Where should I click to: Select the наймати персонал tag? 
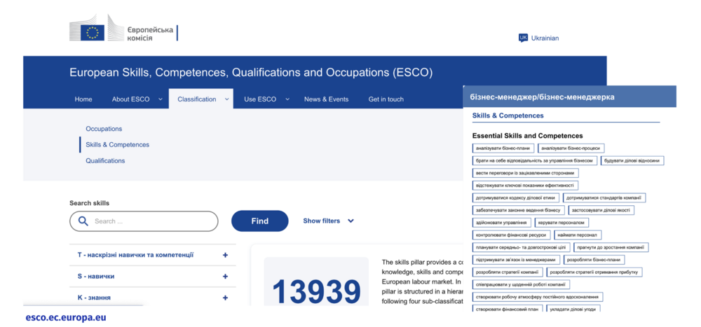pos(578,235)
